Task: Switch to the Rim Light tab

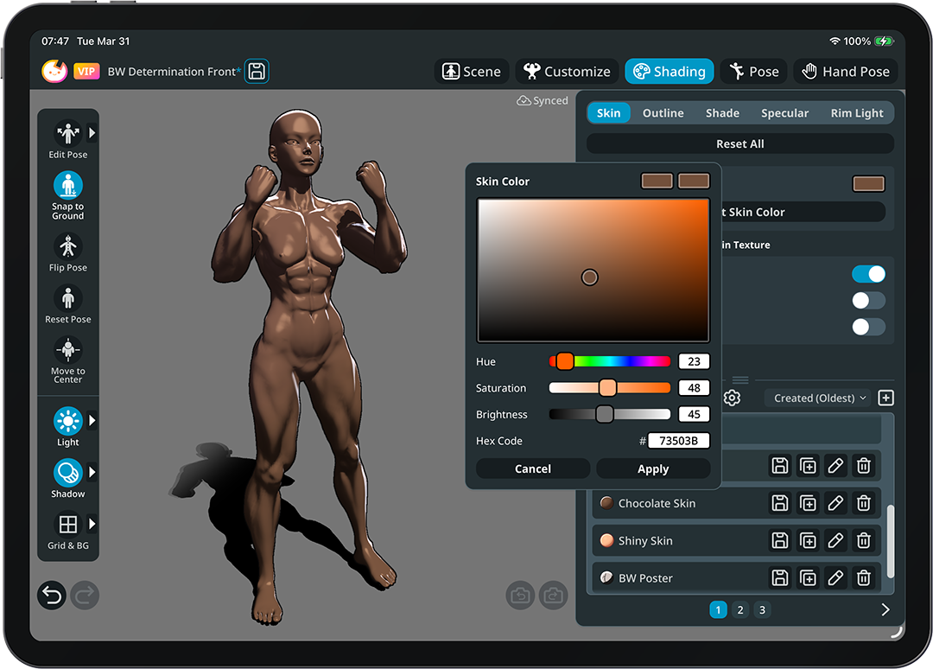Action: coord(856,113)
